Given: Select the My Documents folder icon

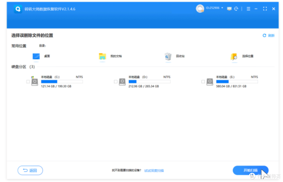Looking at the screenshot, I should [102, 56].
